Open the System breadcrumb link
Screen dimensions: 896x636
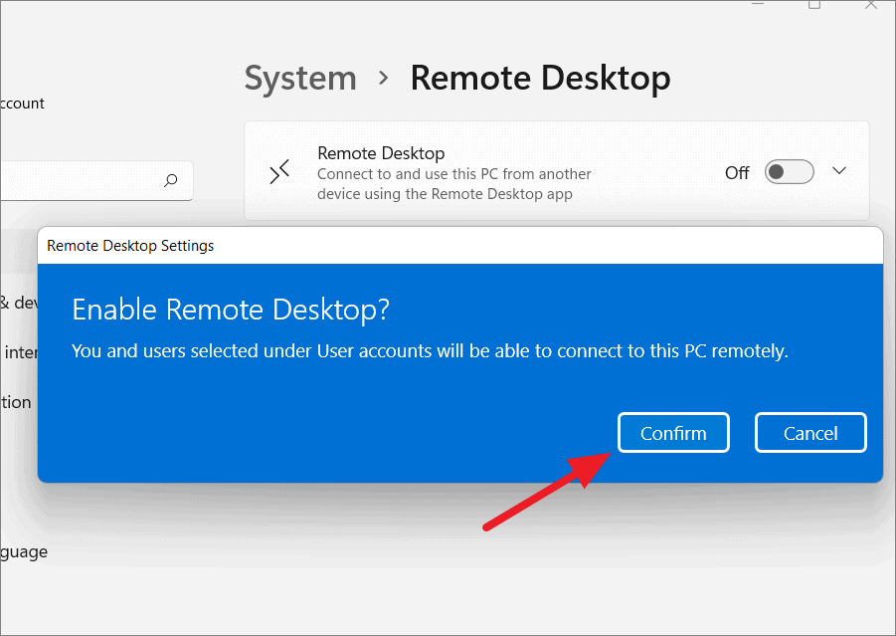click(300, 78)
